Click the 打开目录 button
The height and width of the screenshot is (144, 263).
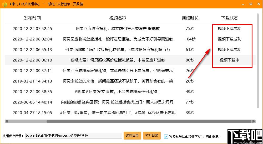tap(152, 136)
